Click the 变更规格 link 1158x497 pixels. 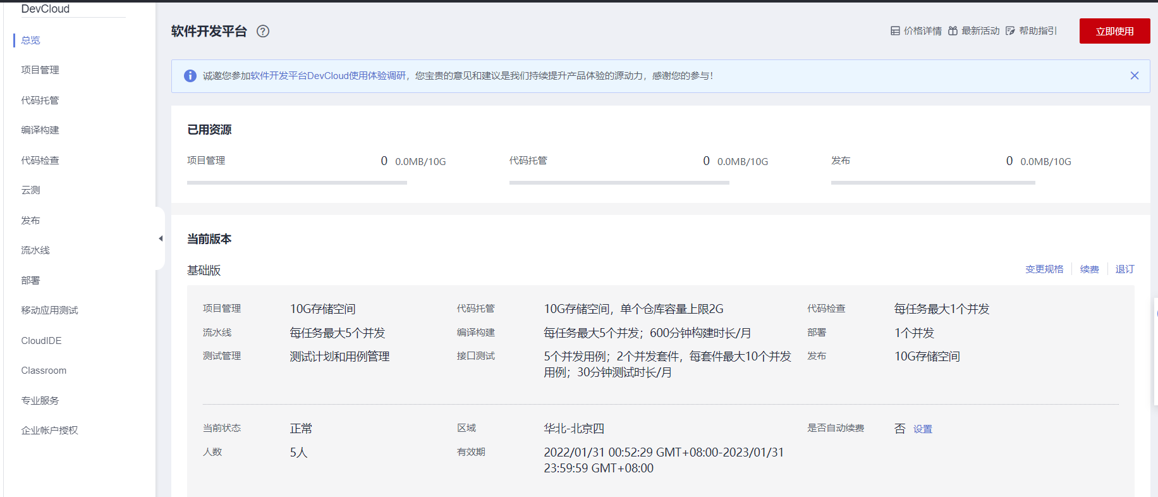[1044, 269]
